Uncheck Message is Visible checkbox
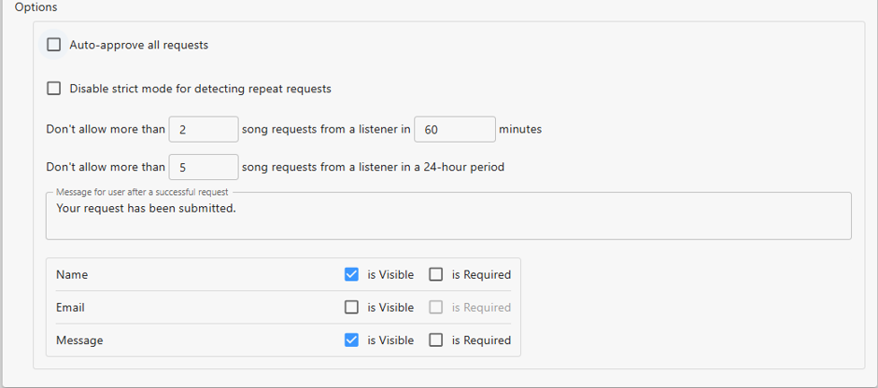Viewport: 878px width, 388px height. 351,339
